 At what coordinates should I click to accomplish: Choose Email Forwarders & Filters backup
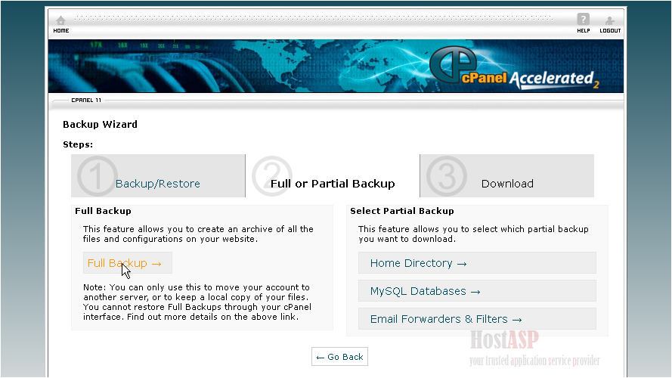(x=446, y=319)
